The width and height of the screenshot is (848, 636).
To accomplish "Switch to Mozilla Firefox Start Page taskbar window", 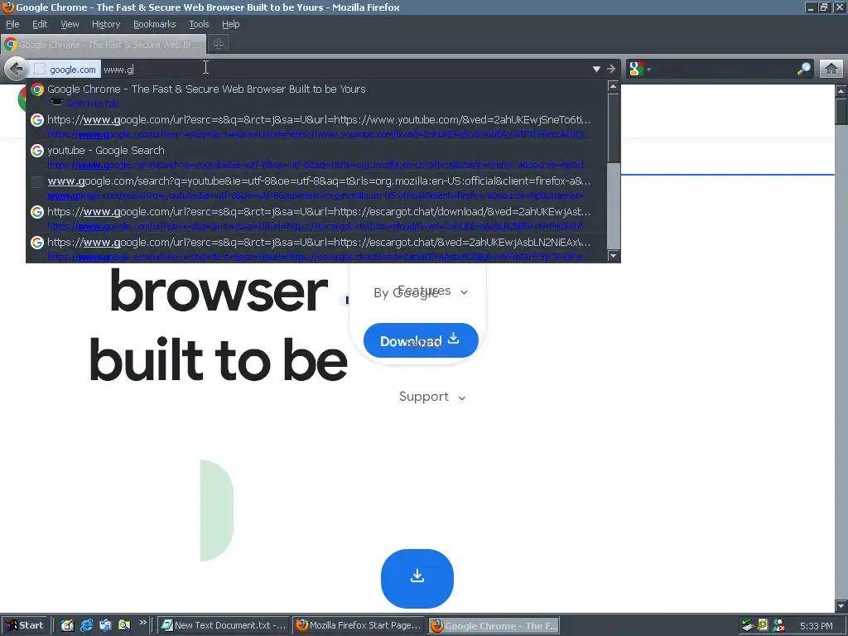I will [359, 625].
